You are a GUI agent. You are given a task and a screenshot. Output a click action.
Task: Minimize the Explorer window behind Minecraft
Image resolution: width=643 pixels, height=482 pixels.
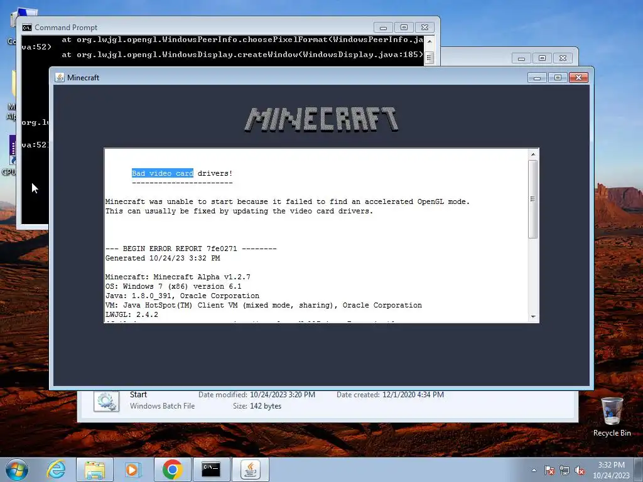coord(522,58)
